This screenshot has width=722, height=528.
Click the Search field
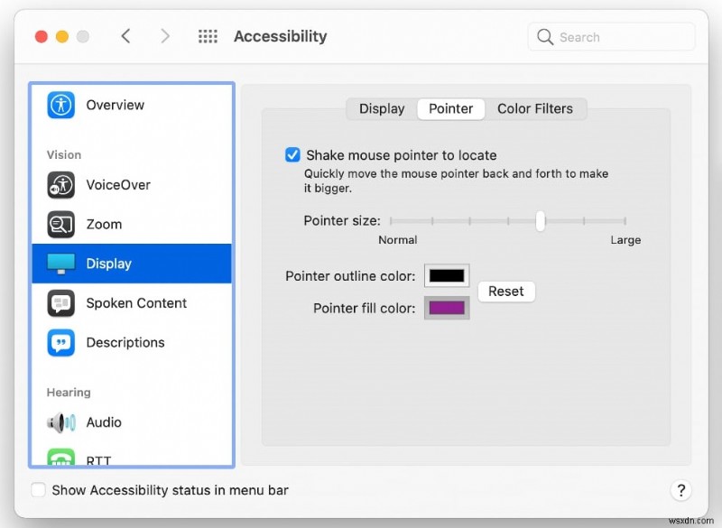(612, 37)
